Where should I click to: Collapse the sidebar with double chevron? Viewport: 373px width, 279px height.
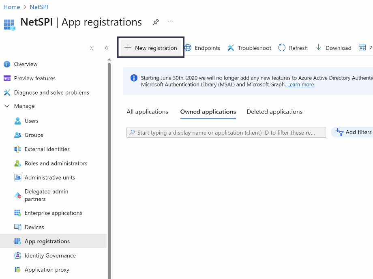click(107, 48)
